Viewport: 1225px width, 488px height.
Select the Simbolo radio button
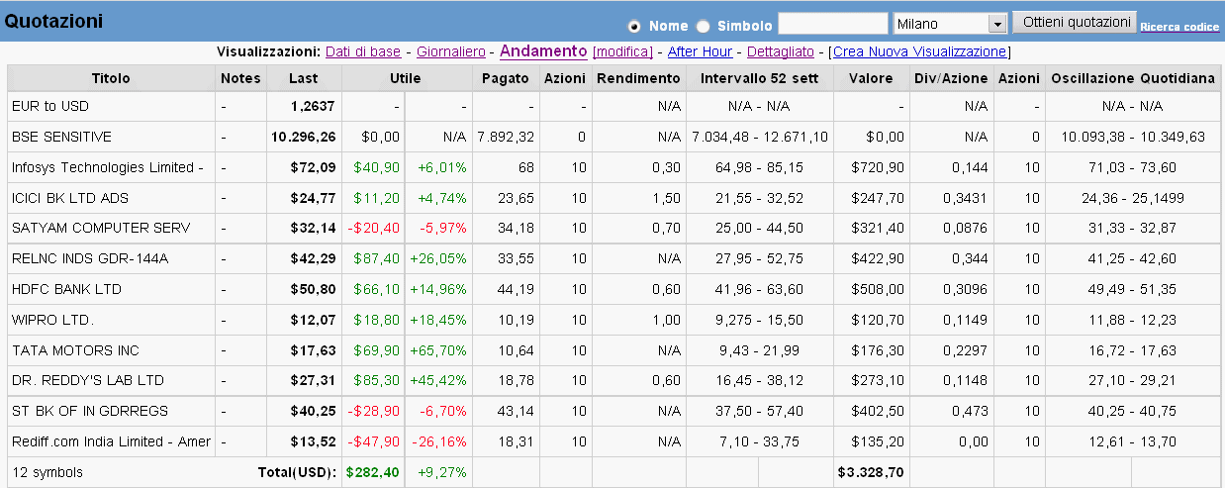pos(703,26)
